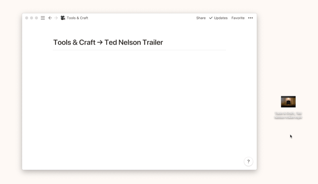Open help with the question mark button
Screen dimensions: 318x184
point(248,162)
